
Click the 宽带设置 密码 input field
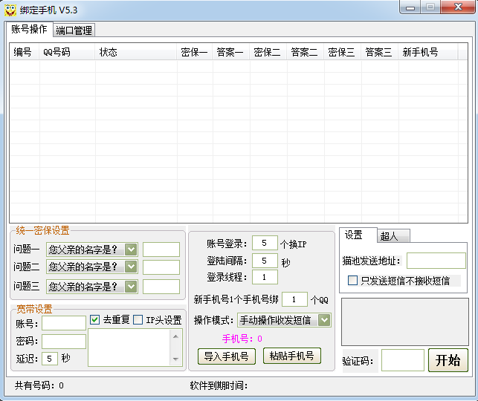coord(64,342)
